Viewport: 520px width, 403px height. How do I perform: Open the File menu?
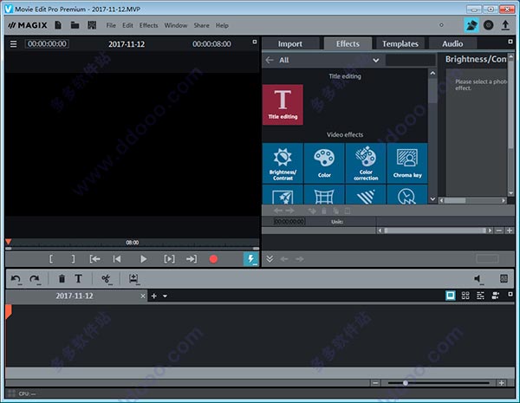click(x=111, y=25)
